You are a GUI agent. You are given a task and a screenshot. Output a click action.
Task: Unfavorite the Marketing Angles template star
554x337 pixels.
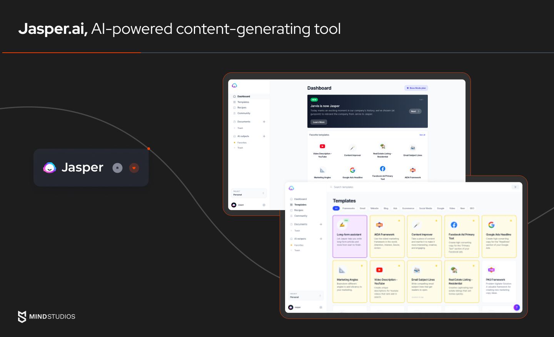click(x=362, y=266)
